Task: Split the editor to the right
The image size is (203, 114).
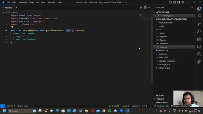Action: pos(145,8)
